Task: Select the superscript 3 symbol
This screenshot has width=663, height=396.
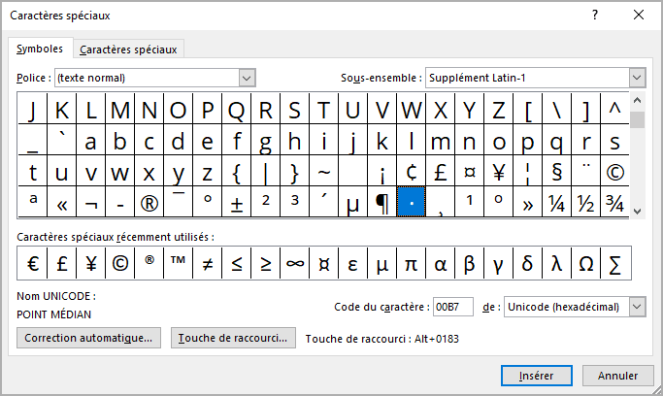Action: [295, 202]
